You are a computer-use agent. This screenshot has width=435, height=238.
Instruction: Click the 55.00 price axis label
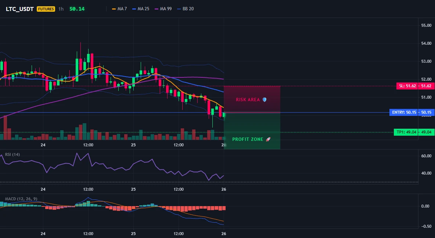(426, 25)
